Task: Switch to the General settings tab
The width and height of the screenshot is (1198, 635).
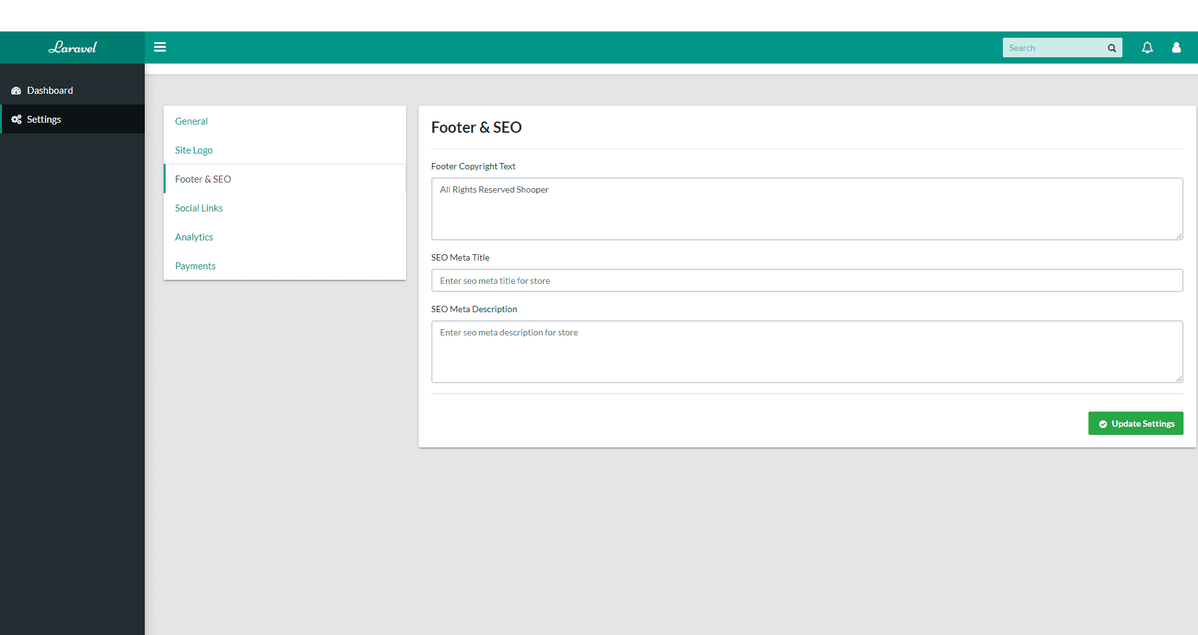Action: pos(191,121)
